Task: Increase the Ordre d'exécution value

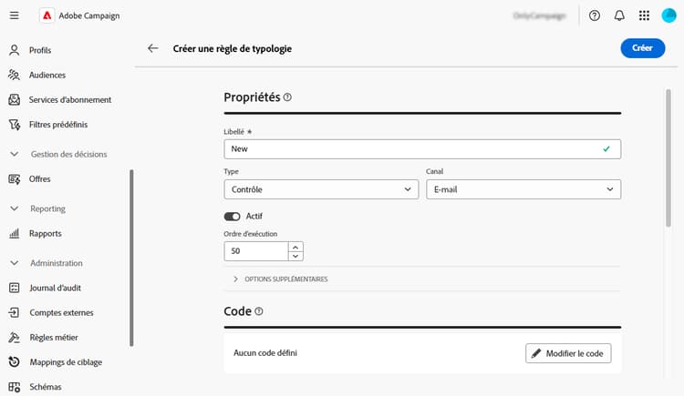Action: (295, 247)
